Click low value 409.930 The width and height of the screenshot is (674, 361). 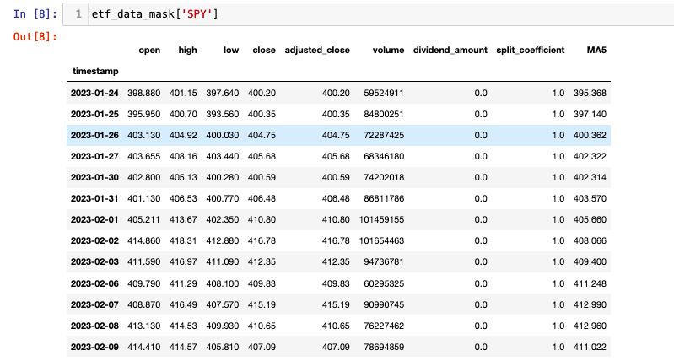click(x=222, y=326)
